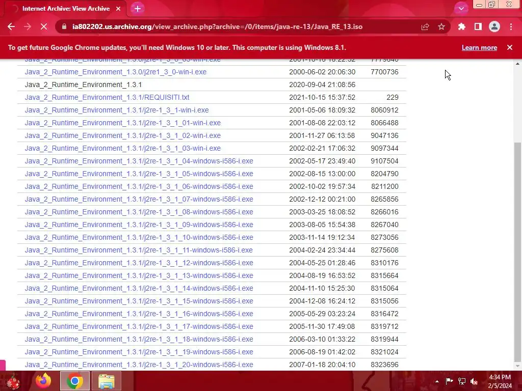Select file size 8060912
Viewport: 522px width, 391px height.
tap(384, 110)
